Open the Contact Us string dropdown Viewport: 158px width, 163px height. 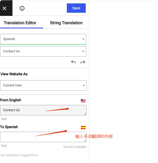[43, 51]
